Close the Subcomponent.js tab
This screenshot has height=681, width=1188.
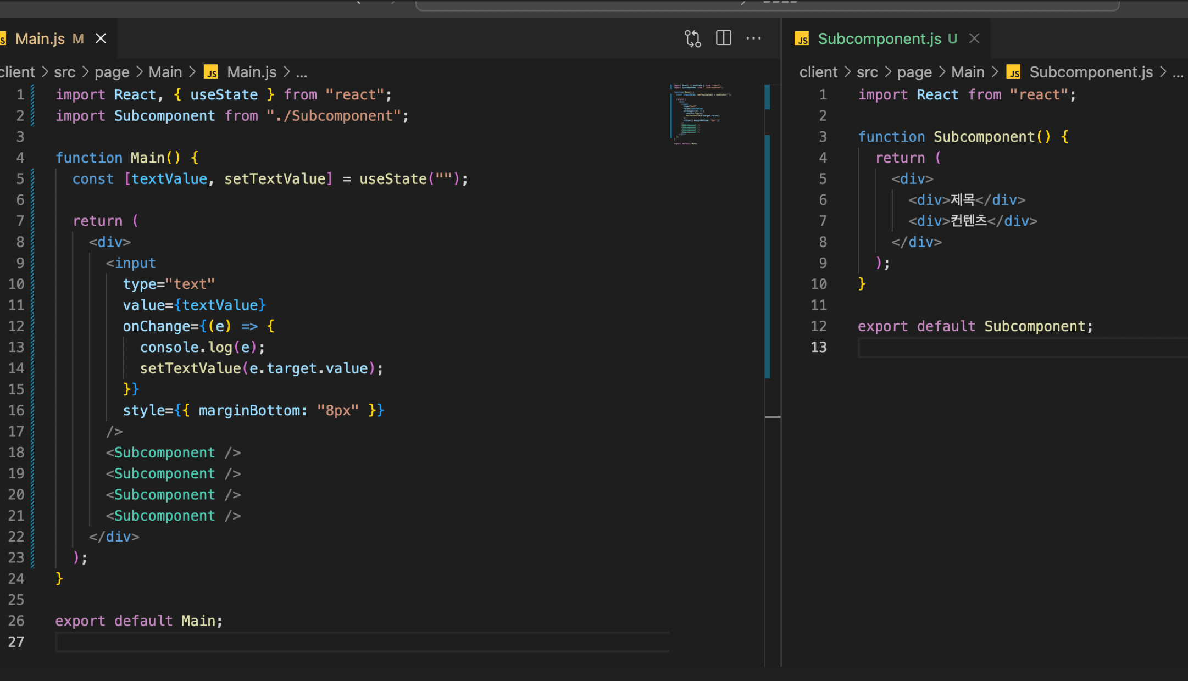click(x=974, y=38)
